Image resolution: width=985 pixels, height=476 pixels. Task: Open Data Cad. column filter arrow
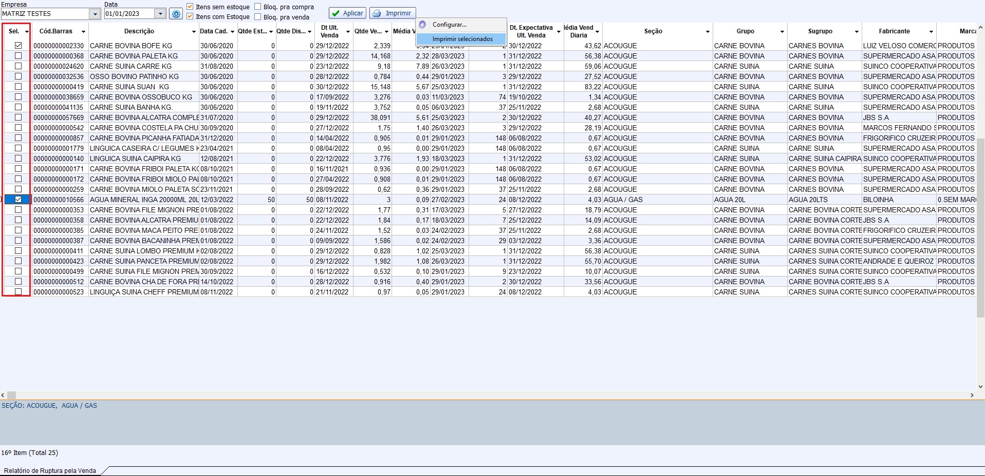[232, 32]
